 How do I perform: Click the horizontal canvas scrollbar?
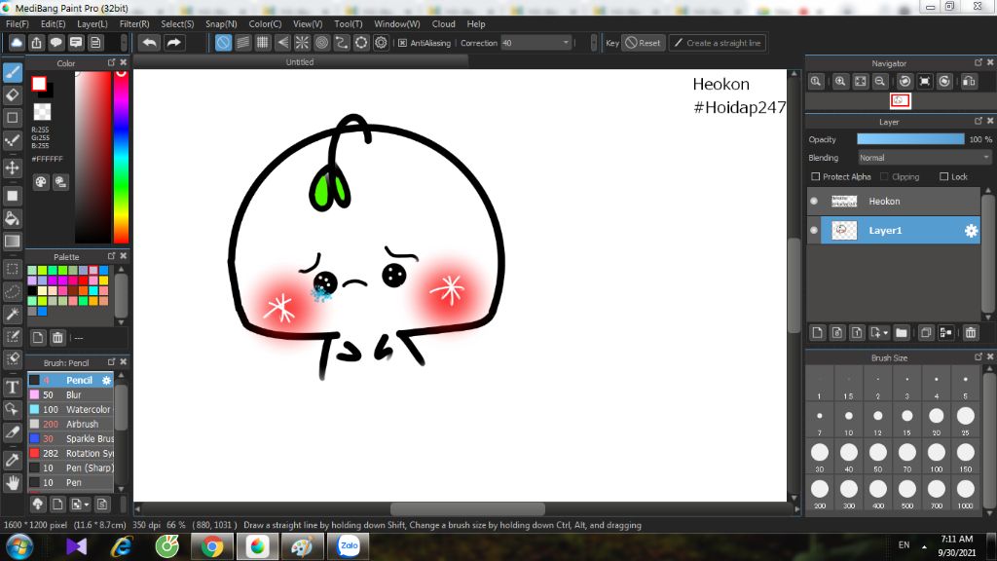466,509
